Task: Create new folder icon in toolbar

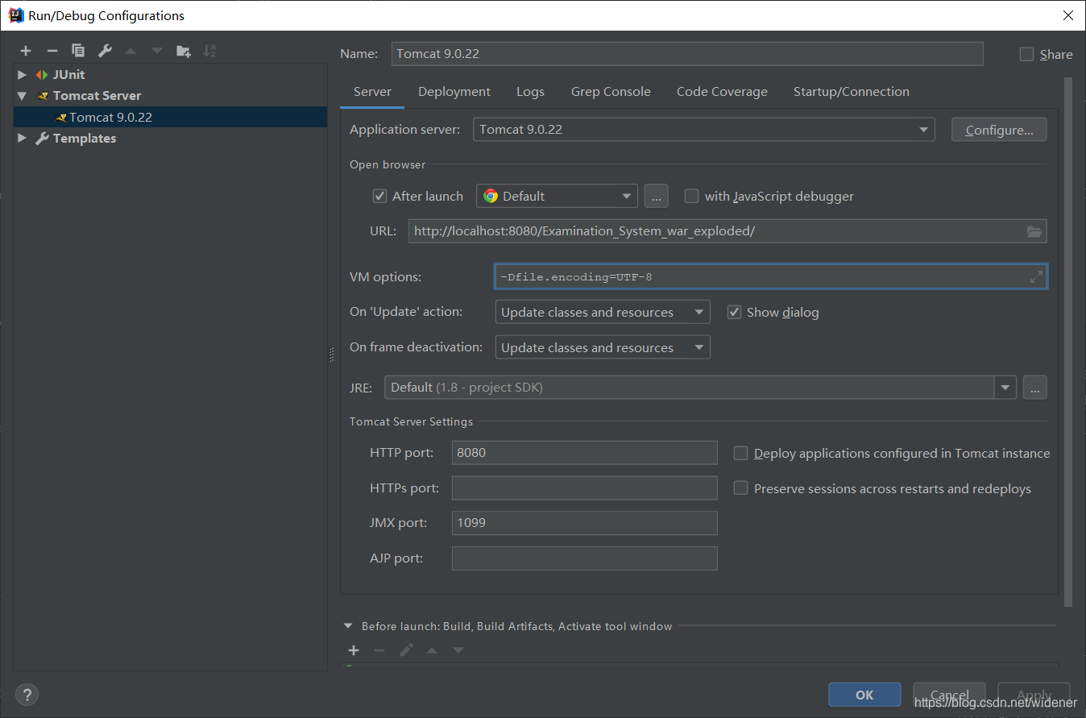Action: (184, 51)
